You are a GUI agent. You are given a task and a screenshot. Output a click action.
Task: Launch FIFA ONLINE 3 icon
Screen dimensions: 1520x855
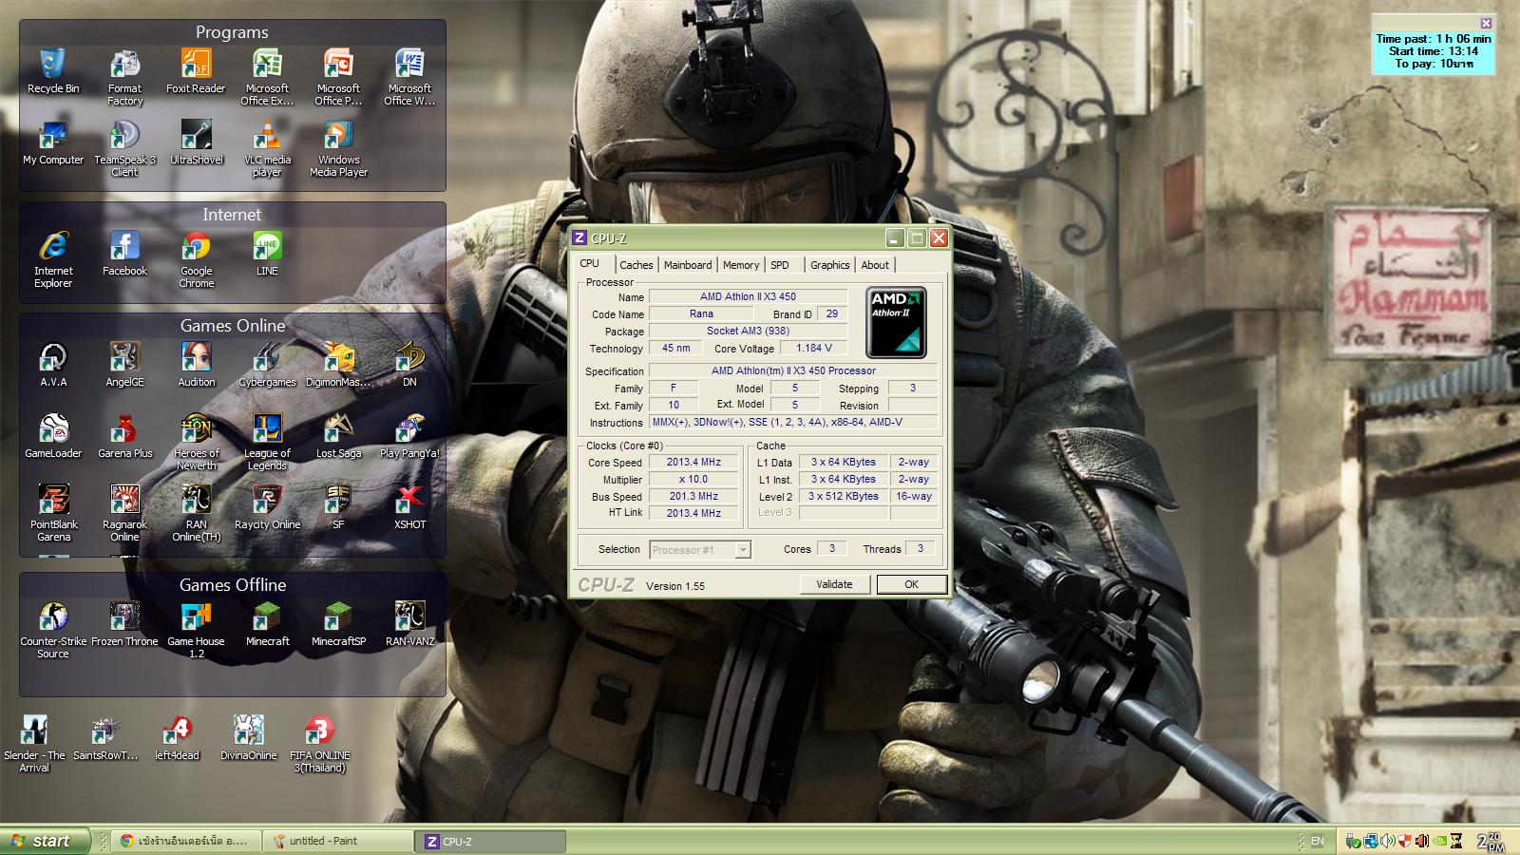coord(319,744)
